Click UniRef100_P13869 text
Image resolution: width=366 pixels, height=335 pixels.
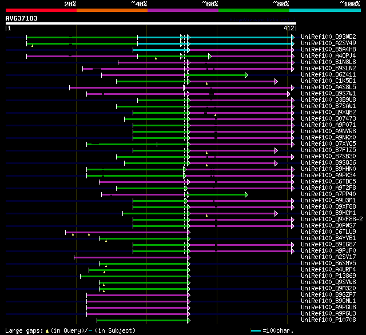point(328,276)
